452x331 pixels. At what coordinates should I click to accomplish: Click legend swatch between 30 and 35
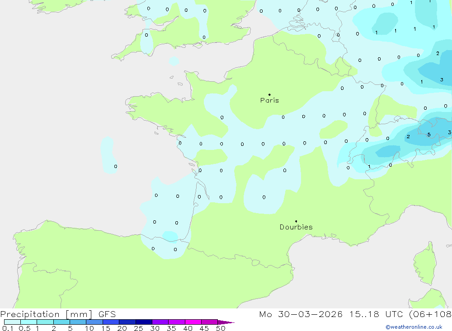[160, 322]
